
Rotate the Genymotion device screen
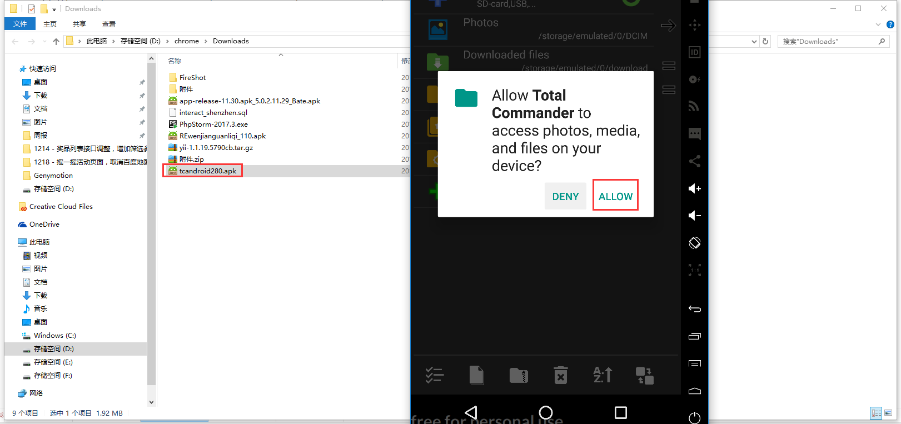coord(694,243)
